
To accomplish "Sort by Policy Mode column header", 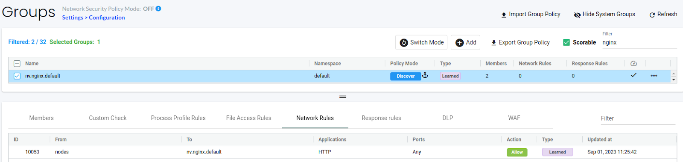I will click(x=404, y=63).
